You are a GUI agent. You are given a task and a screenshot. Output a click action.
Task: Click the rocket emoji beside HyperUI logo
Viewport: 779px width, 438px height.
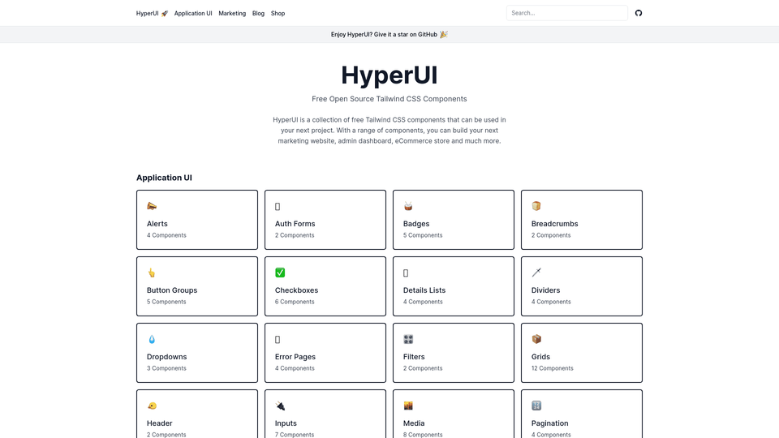pyautogui.click(x=165, y=14)
